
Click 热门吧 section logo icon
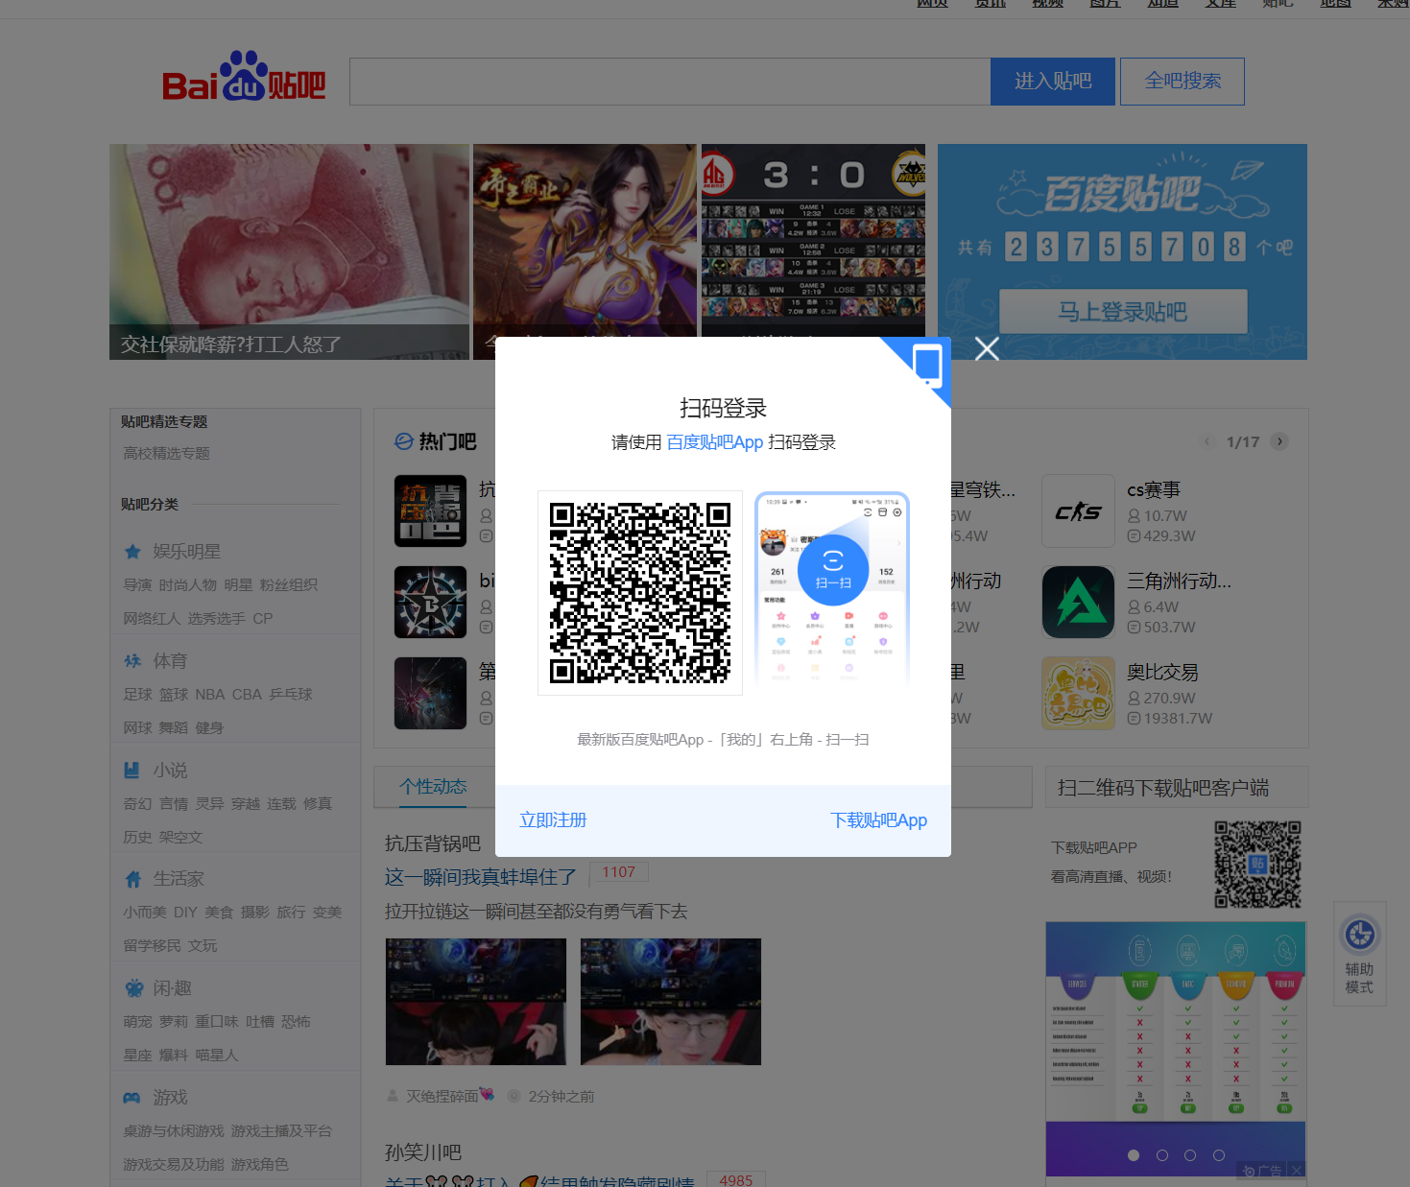(x=404, y=441)
